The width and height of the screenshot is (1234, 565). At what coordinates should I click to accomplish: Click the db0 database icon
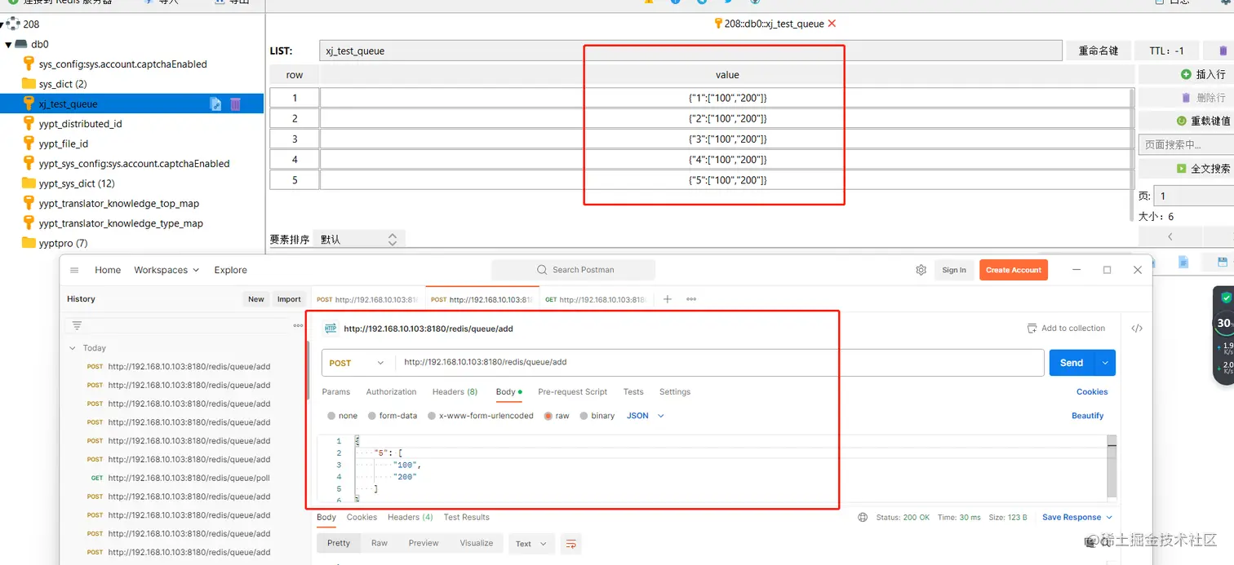click(21, 44)
